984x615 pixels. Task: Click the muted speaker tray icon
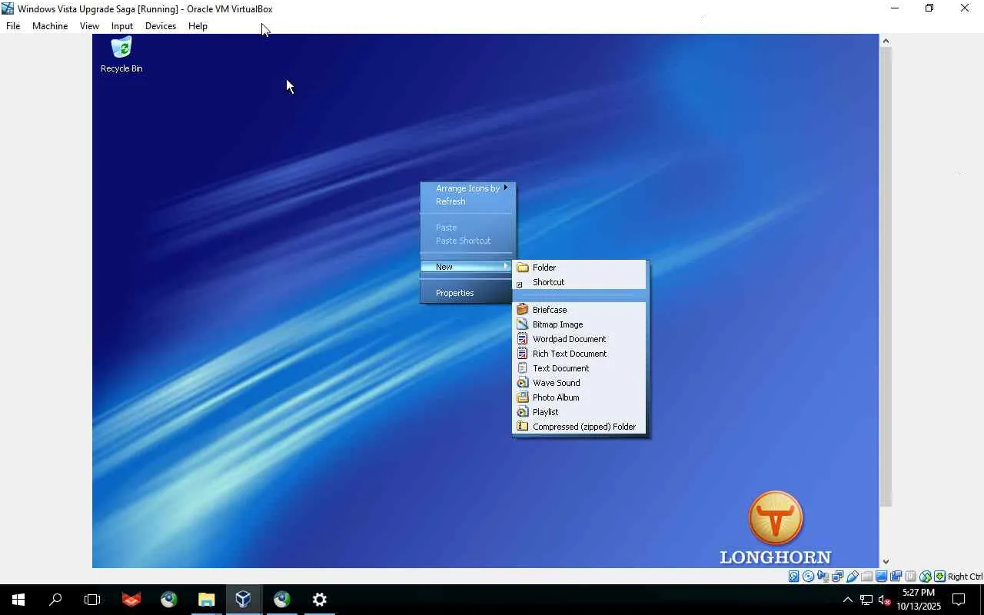pos(885,600)
